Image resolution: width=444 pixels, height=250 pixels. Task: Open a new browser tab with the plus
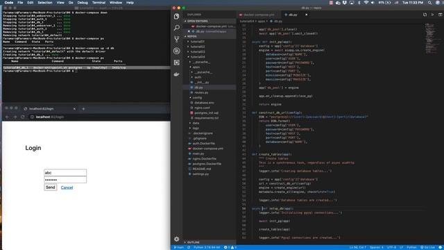pos(83,108)
